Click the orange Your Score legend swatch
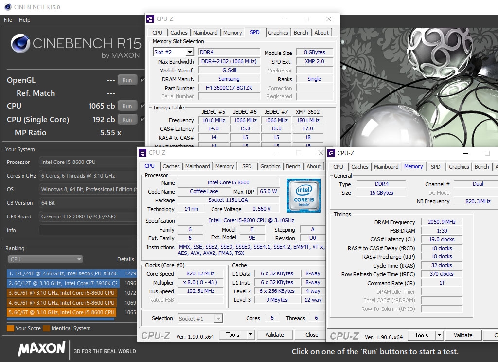 [10, 328]
